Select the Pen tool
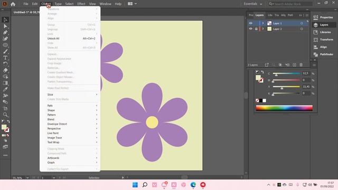This screenshot has width=338, height=190. click(x=5, y=33)
